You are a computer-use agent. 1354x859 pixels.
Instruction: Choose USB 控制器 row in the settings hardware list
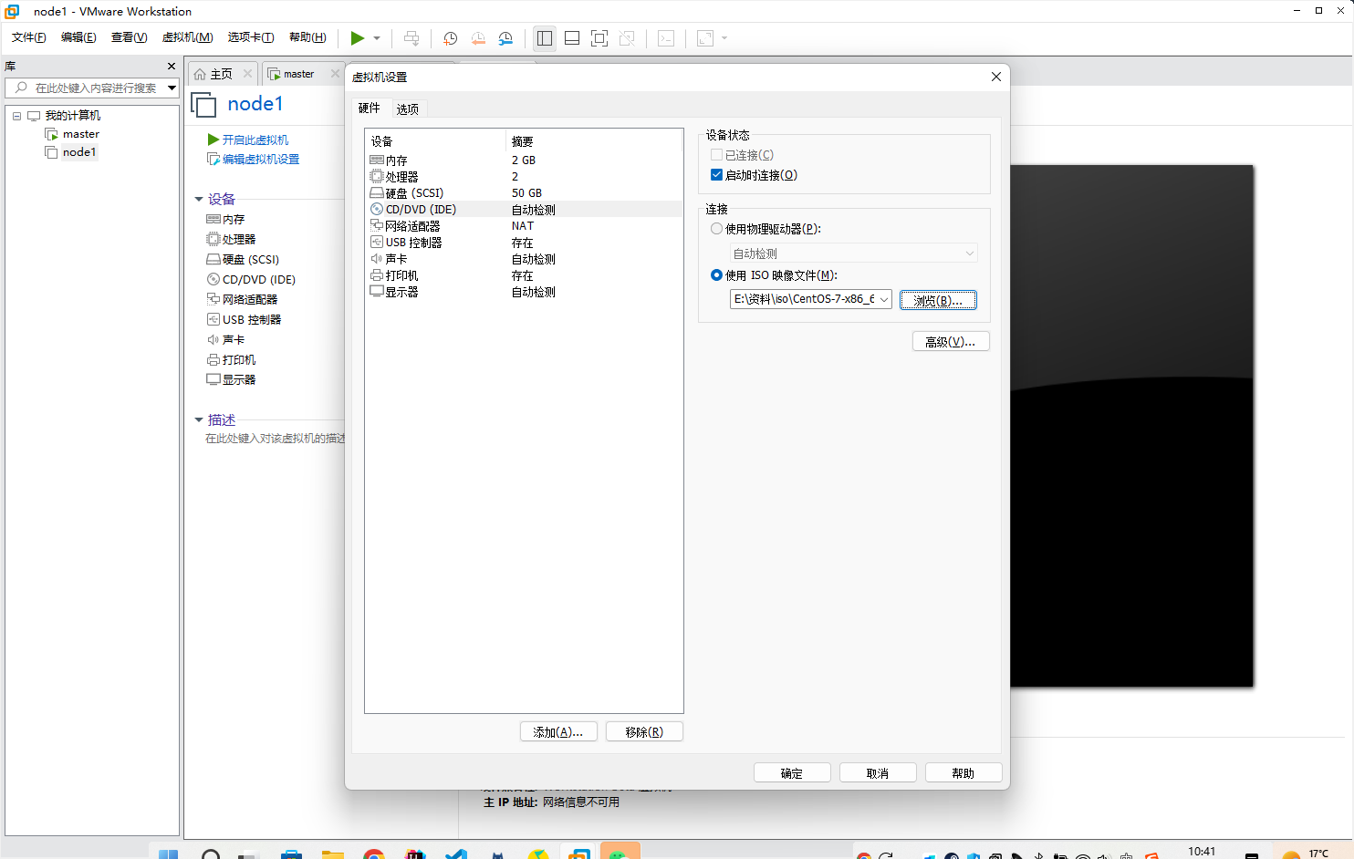point(524,243)
